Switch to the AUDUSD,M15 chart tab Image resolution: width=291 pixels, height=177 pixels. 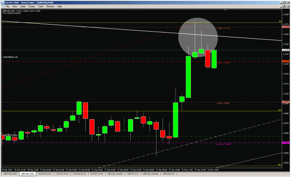pos(45,174)
